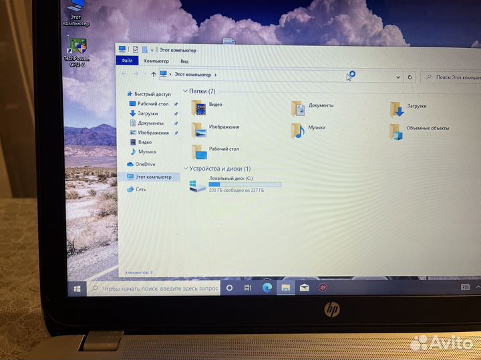Click the Элементов: 8 status bar text
The image size is (481, 360).
pyautogui.click(x=138, y=272)
